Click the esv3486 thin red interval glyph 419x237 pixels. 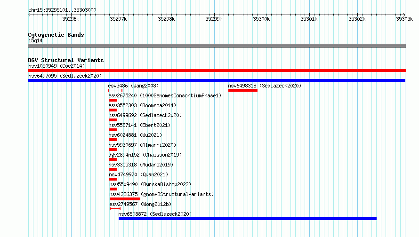pos(115,90)
